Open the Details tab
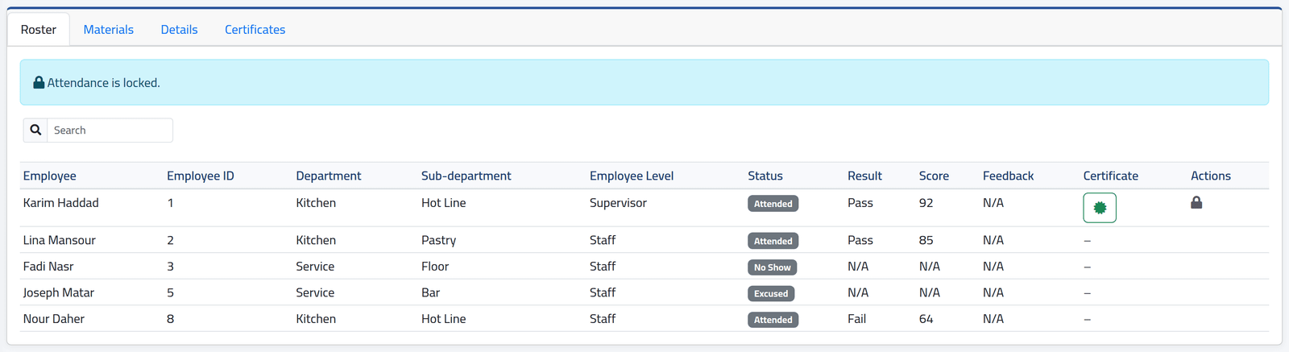The width and height of the screenshot is (1289, 352). (179, 30)
